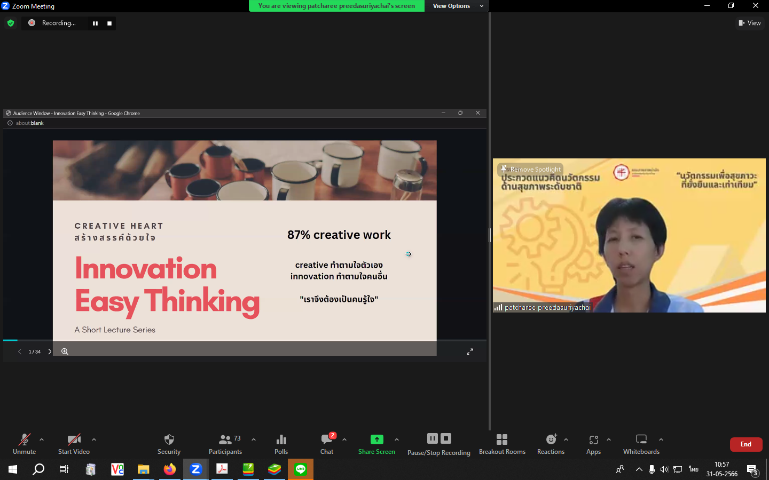
Task: Open the Participants panel
Action: coord(225,444)
